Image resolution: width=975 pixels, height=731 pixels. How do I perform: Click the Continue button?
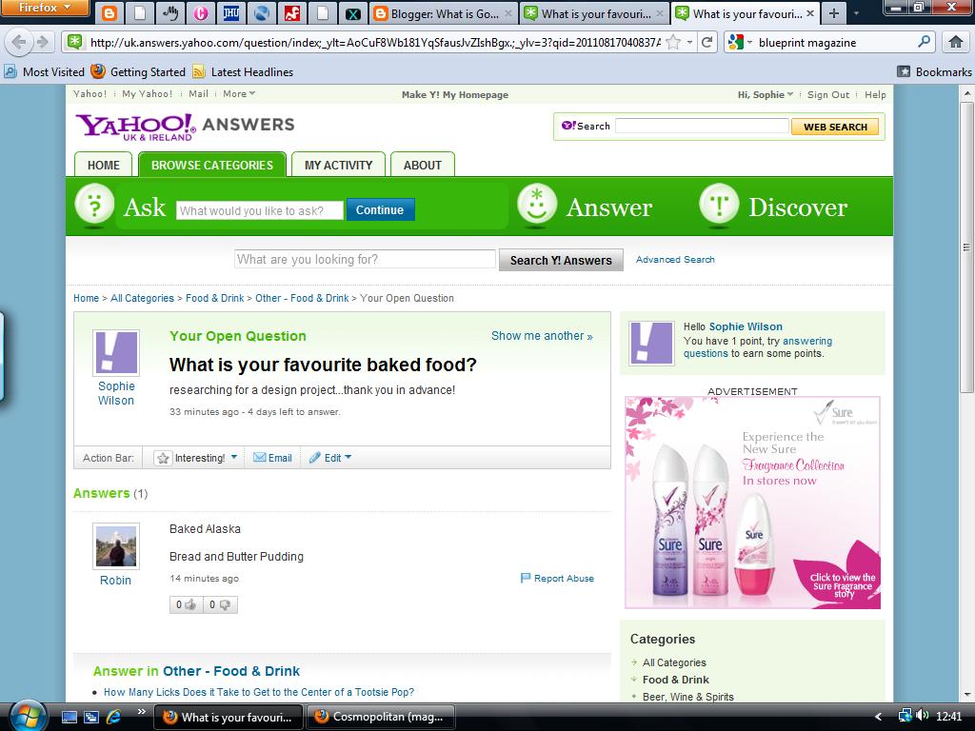[x=380, y=209]
